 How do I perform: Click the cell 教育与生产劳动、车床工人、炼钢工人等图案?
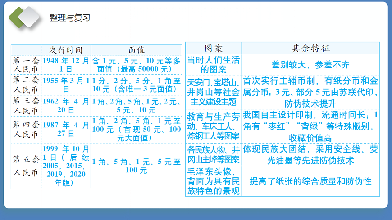(214, 126)
